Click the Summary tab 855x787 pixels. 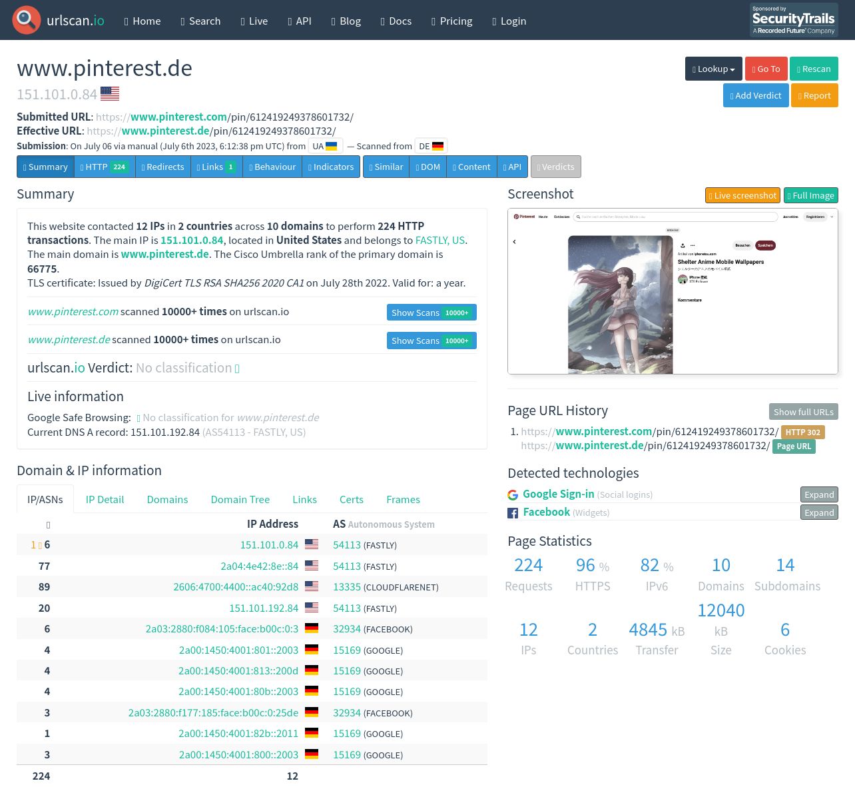point(45,167)
